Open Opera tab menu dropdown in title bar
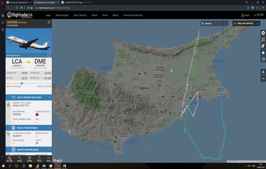This screenshot has width=266, height=169. [246, 2]
